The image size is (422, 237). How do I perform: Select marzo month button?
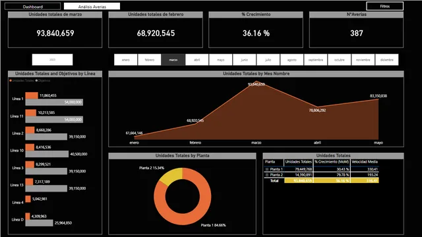click(x=173, y=60)
